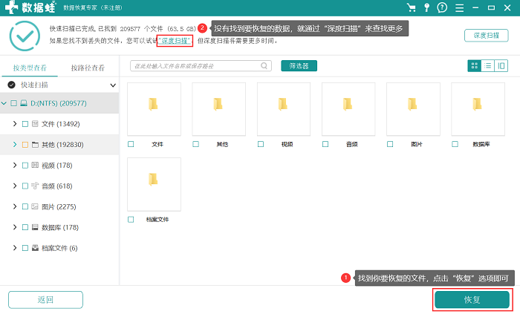The image size is (520, 317).
Task: Click the 档案文件 archive icon in tree
Action: (35, 248)
